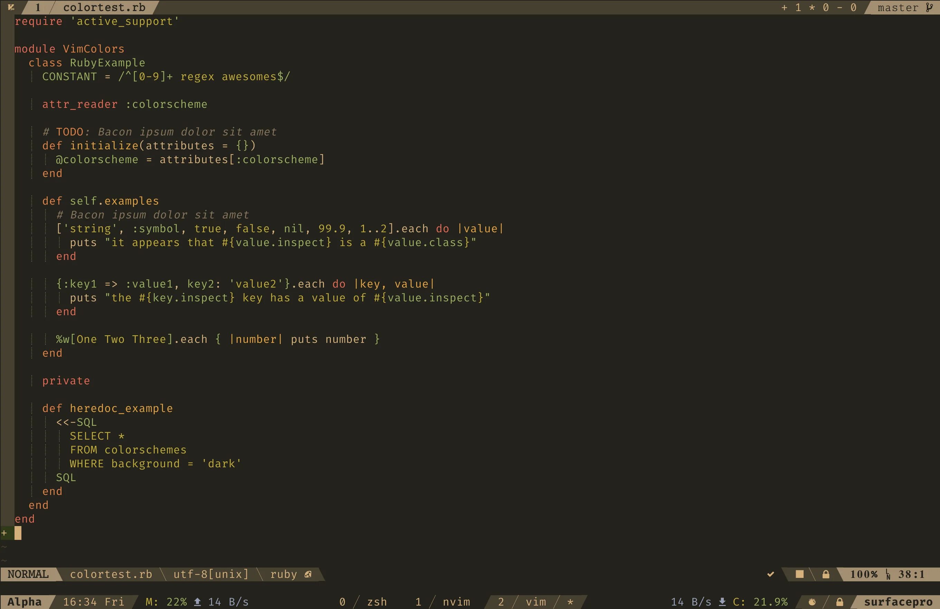Viewport: 940px width, 609px height.
Task: Click the git branch icon beside master
Action: tap(929, 8)
